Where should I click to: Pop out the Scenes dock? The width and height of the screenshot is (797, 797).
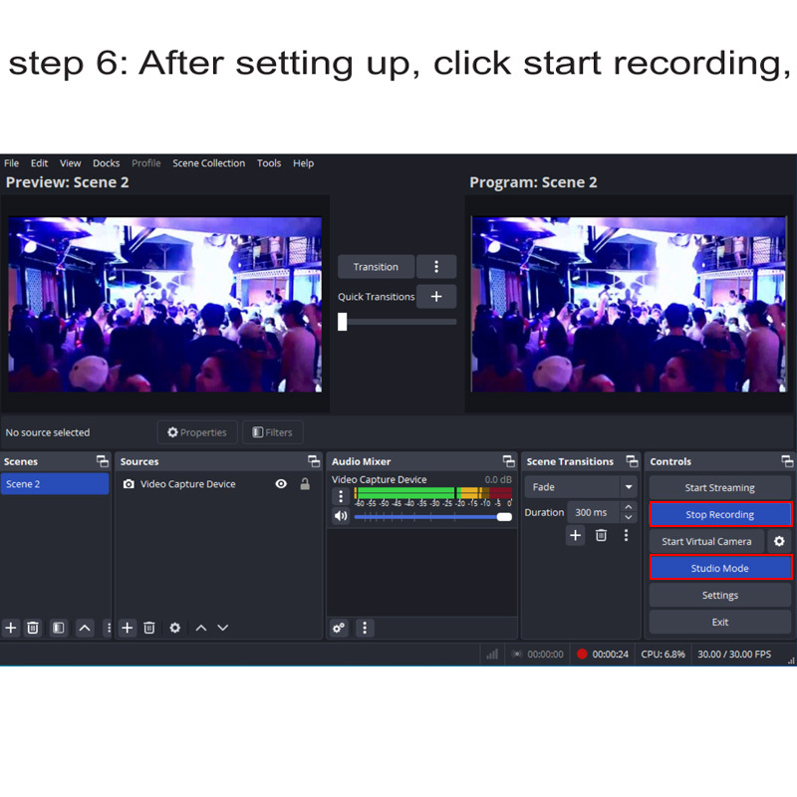(103, 461)
